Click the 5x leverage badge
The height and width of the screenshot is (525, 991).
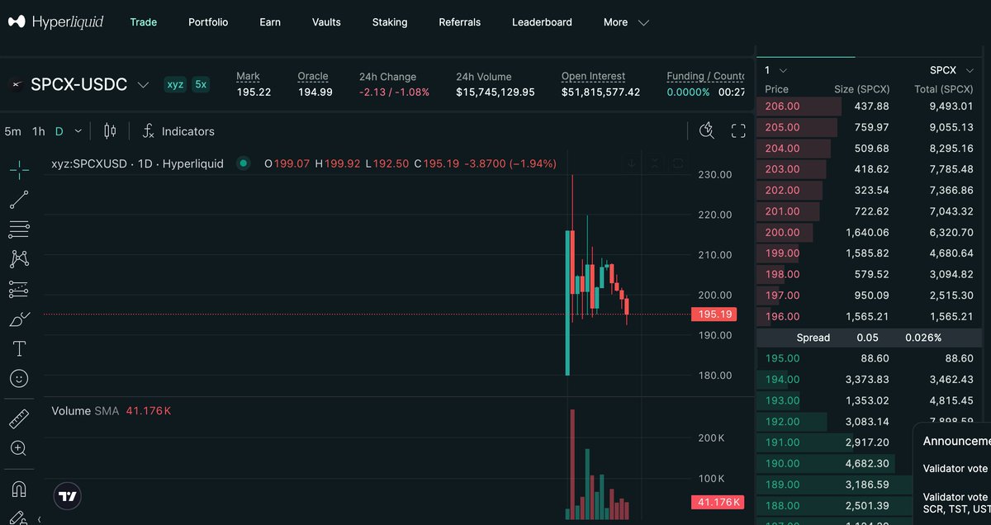(201, 84)
